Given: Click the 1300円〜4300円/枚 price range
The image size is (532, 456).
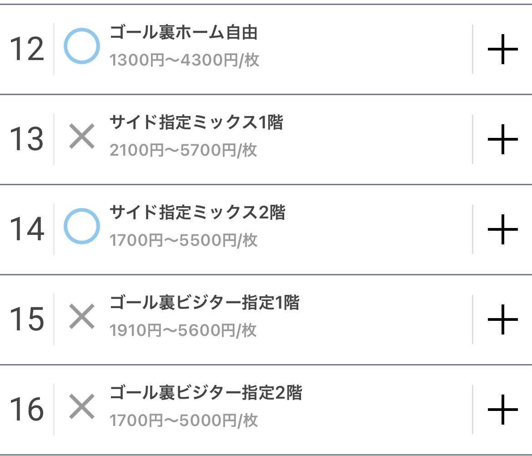Looking at the screenshot, I should click(x=184, y=60).
